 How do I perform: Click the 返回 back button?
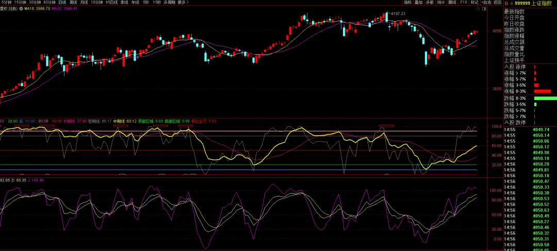point(497,2)
